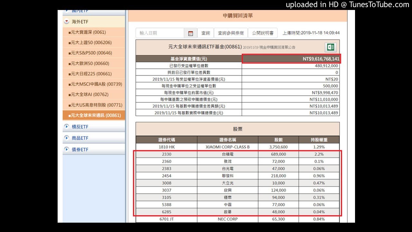This screenshot has width=412, height=232.
Task: Select 元大寶滬深 (0061) in the sidebar
Action: (93, 32)
